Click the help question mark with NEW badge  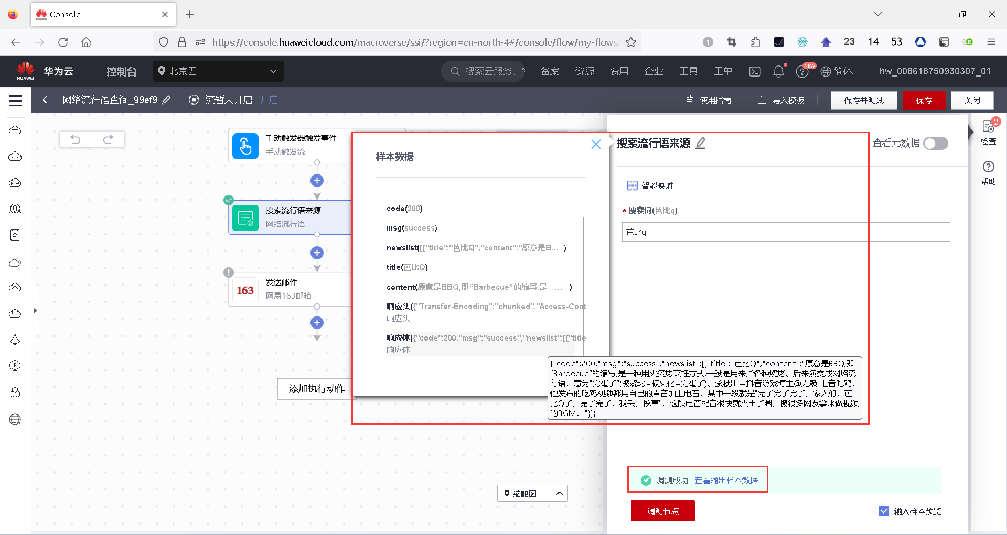pos(802,71)
